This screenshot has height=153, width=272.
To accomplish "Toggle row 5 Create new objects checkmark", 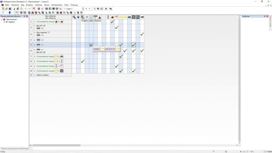I will coord(91,45).
